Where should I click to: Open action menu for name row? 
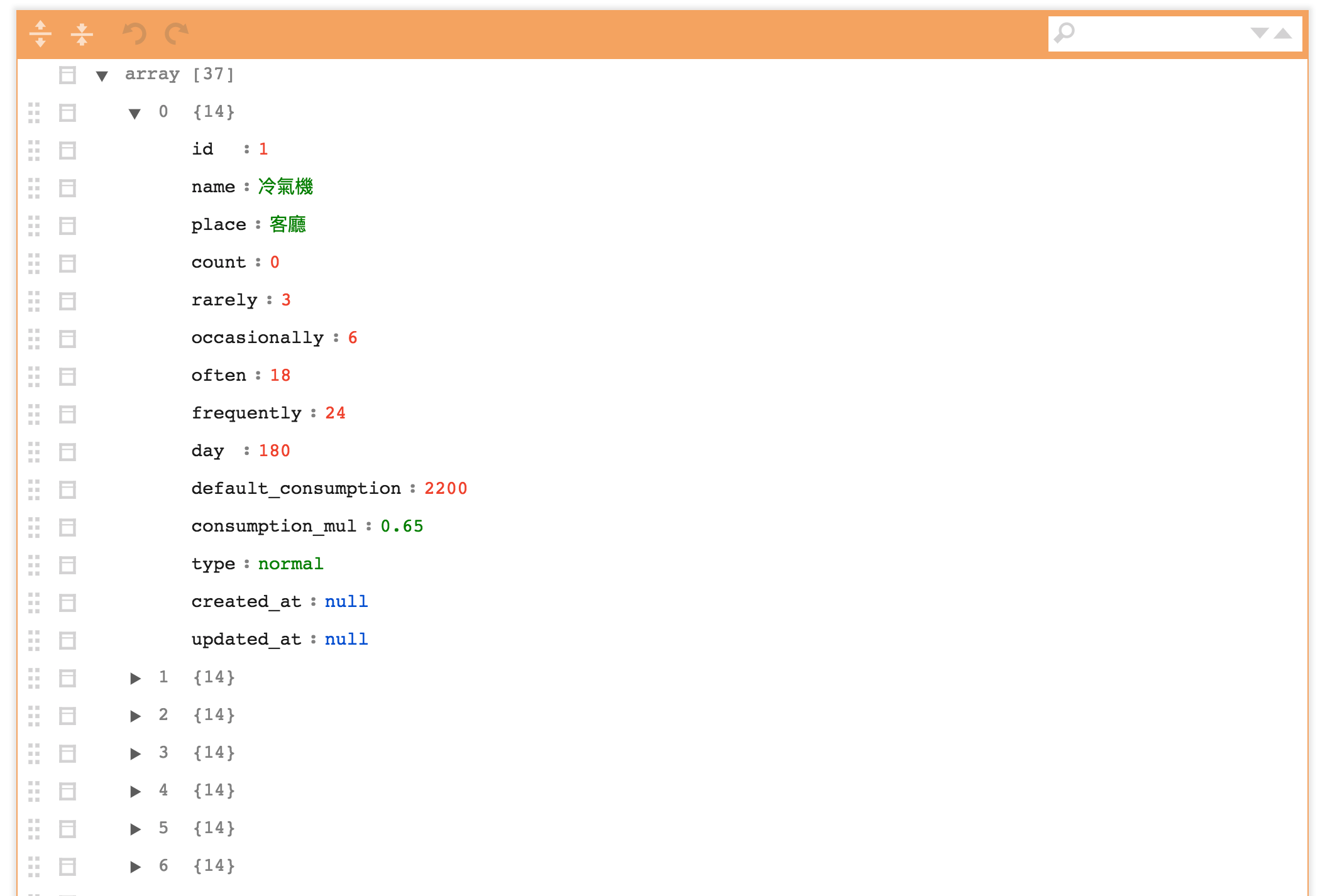[67, 188]
